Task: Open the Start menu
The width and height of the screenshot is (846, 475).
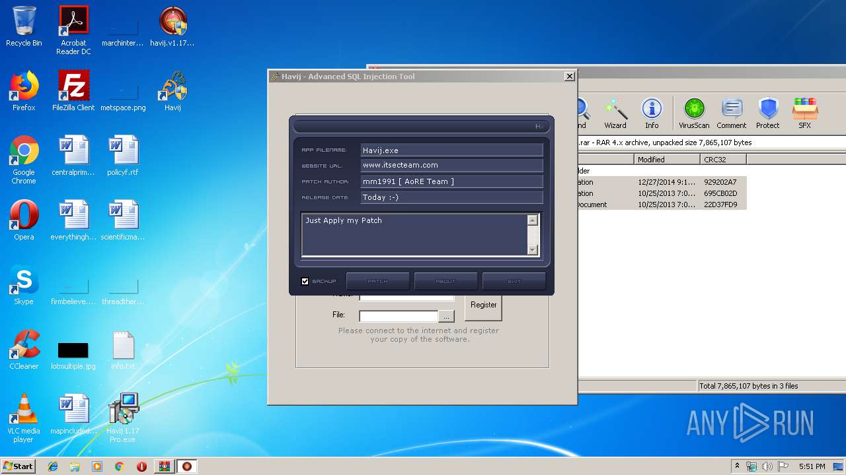Action: (x=19, y=466)
